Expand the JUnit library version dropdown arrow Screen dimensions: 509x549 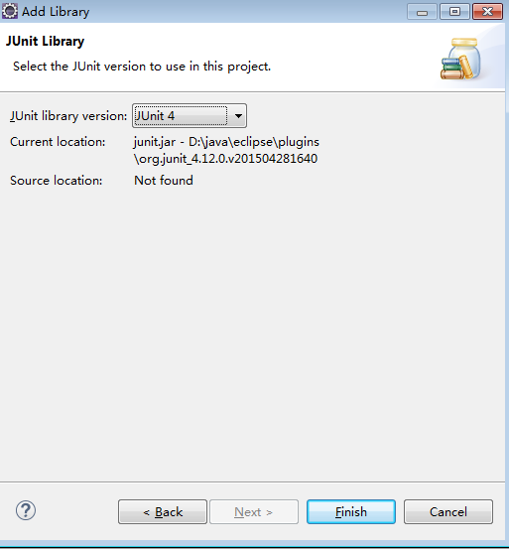[x=238, y=116]
